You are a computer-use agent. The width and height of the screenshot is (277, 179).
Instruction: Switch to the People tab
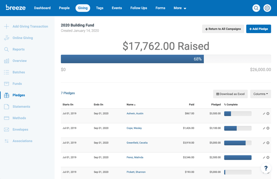64,8
